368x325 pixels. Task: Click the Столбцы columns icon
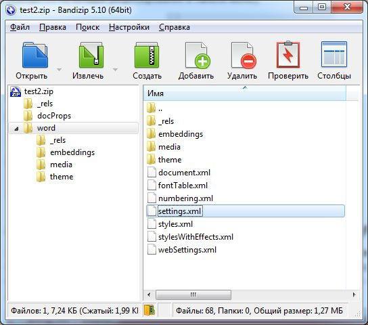333,54
